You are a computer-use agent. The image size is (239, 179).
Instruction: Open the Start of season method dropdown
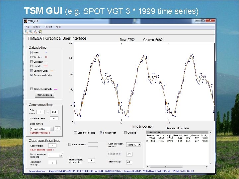[x=139, y=145]
